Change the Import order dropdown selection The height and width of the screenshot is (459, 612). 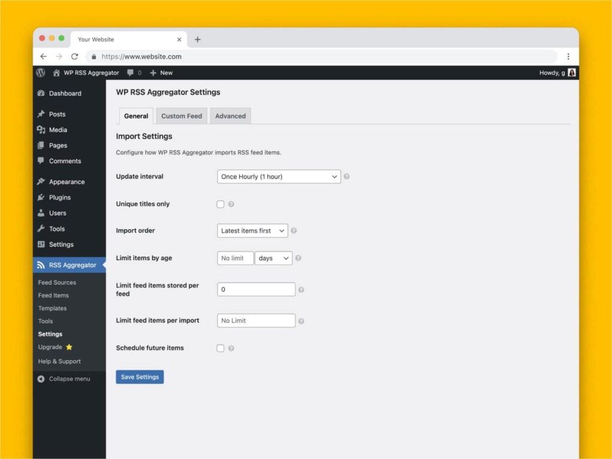coord(252,230)
